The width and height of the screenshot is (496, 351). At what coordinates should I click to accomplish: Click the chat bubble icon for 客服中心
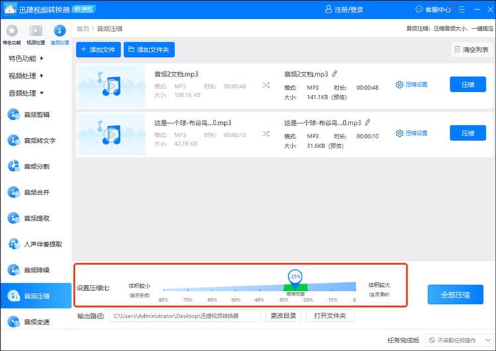click(419, 9)
